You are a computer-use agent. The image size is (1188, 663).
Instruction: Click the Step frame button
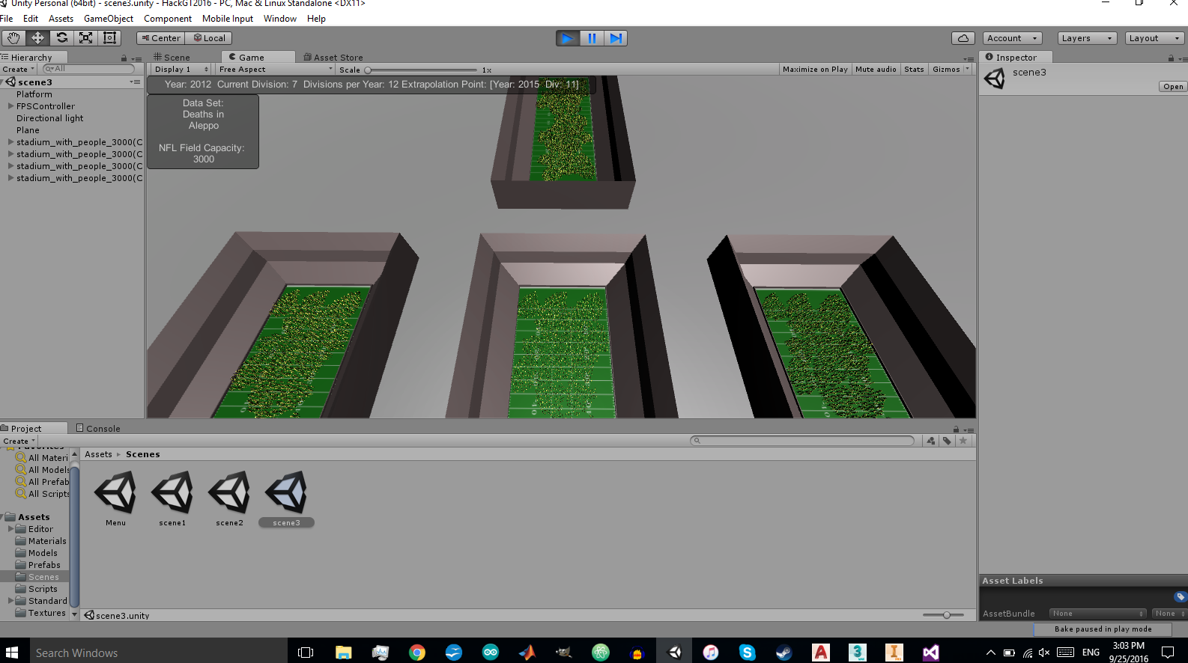[x=616, y=38]
